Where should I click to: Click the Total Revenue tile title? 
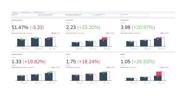[125, 20]
